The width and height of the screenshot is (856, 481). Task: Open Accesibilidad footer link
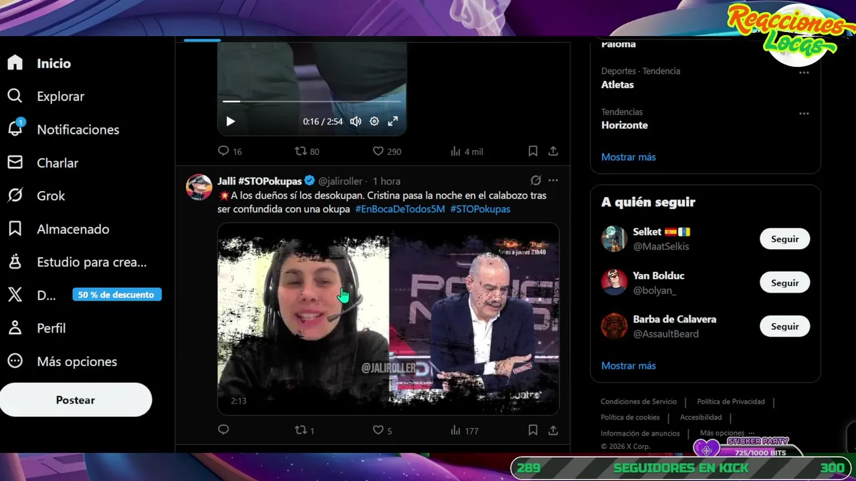click(x=701, y=417)
